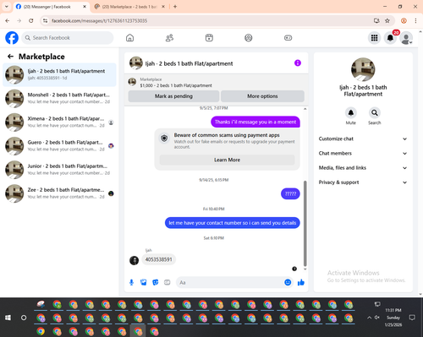The height and width of the screenshot is (337, 423).
Task: Click the muted volume tray icon
Action: click(377, 318)
